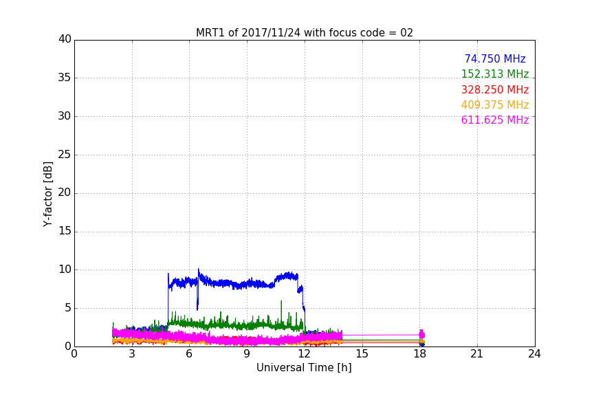The height and width of the screenshot is (396, 594).
Task: Click the x-axis tick value 12
Action: (305, 354)
